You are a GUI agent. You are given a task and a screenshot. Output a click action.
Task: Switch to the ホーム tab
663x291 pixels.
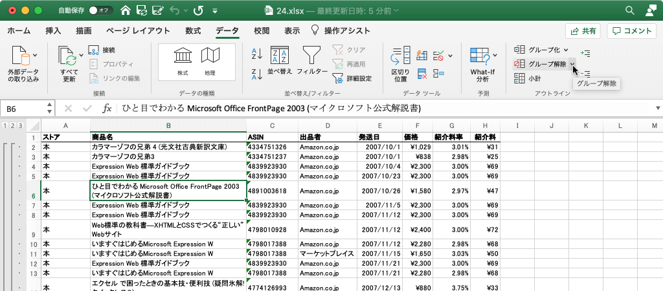(19, 30)
